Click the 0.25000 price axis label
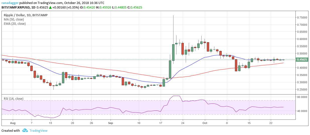 pos(302,89)
